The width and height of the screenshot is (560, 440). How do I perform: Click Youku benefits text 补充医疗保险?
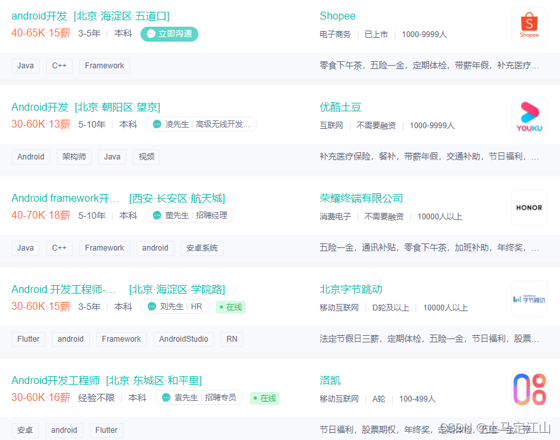point(345,157)
